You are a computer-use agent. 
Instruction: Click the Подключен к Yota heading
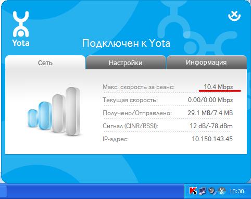tap(126, 43)
